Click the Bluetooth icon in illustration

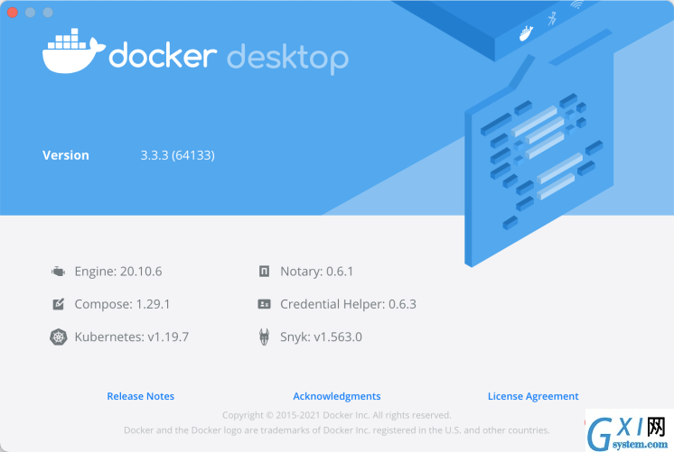point(552,18)
